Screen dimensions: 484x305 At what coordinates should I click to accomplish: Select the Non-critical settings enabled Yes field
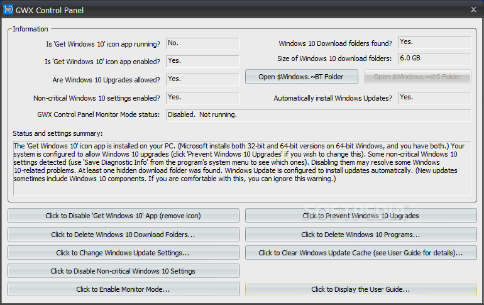[x=202, y=98]
